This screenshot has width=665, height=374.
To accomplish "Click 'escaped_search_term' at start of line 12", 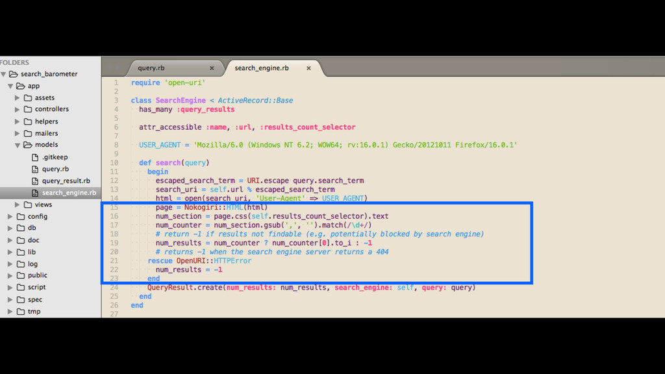I will point(195,181).
